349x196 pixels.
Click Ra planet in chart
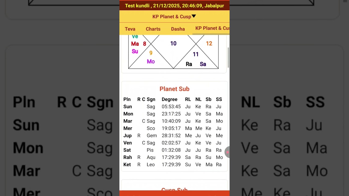point(189,64)
